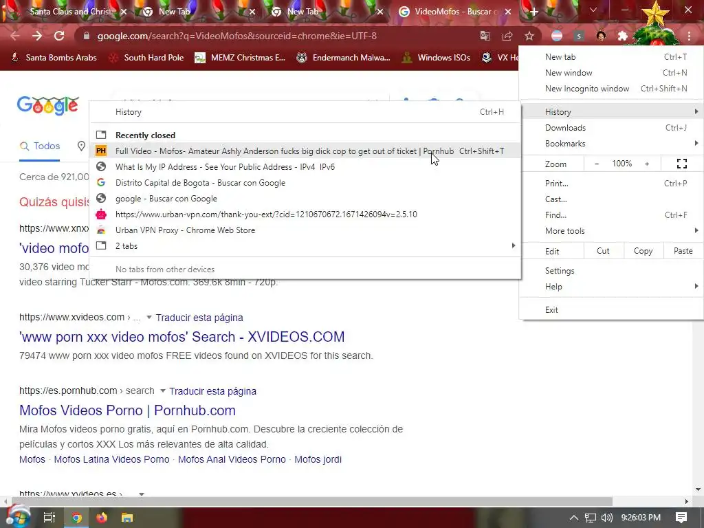Open Settings from the Chrome menu

click(x=611, y=271)
